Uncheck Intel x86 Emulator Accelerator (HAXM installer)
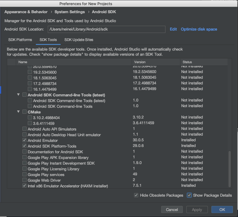Screen dimensions: 238x217 [24, 186]
